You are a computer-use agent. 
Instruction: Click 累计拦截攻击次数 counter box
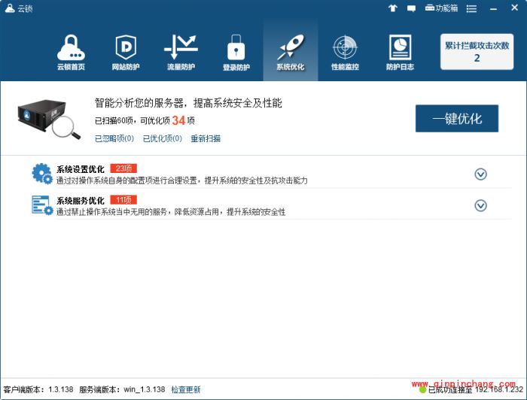[x=477, y=52]
